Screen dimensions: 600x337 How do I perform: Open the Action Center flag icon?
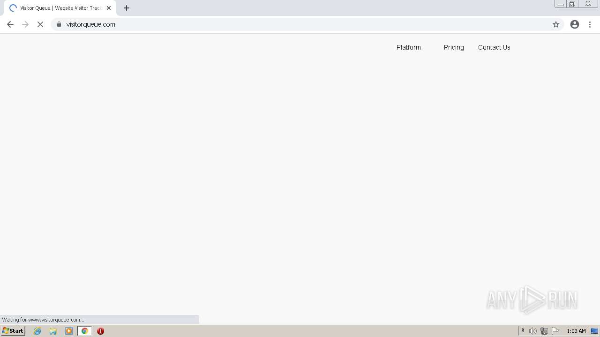point(555,331)
